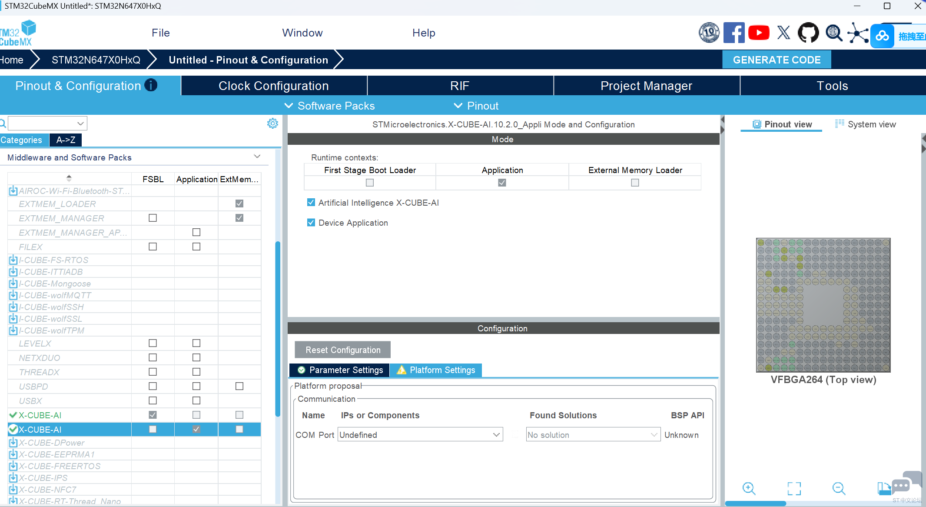Enable First Stage Boot Loader context checkbox
Viewport: 926px width, 507px height.
370,183
